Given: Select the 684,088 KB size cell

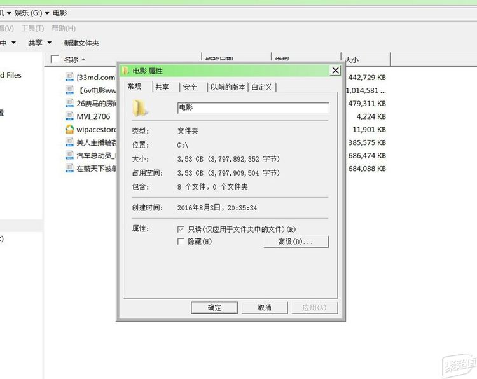Looking at the screenshot, I should (x=367, y=169).
